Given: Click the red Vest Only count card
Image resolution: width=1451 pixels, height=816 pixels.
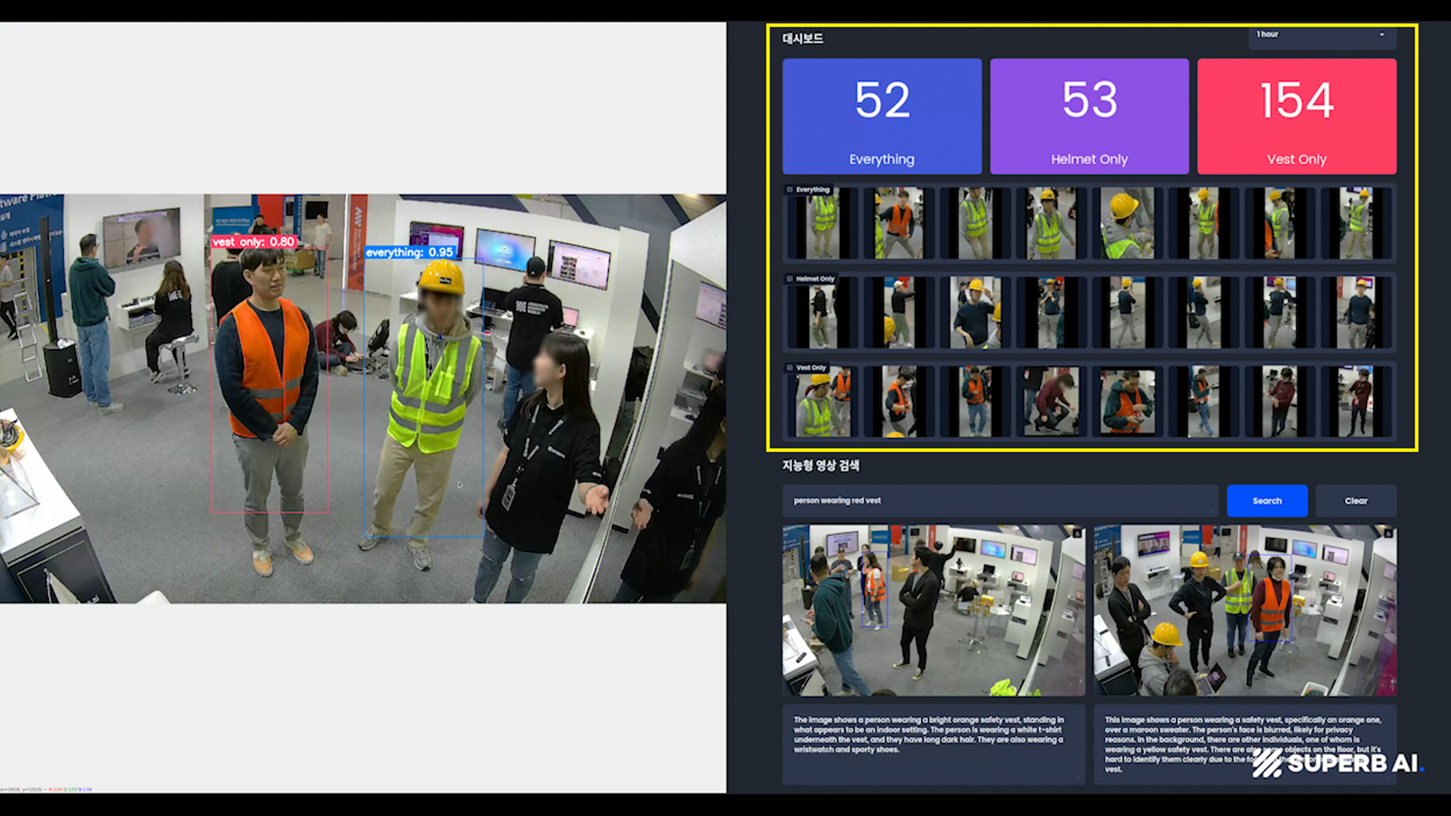Looking at the screenshot, I should click(1296, 117).
